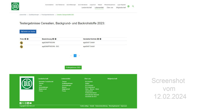Image resolution: width=198 pixels, height=110 pixels.
Task: Open Login Mitglieder in top navigation
Action: [x=122, y=5]
